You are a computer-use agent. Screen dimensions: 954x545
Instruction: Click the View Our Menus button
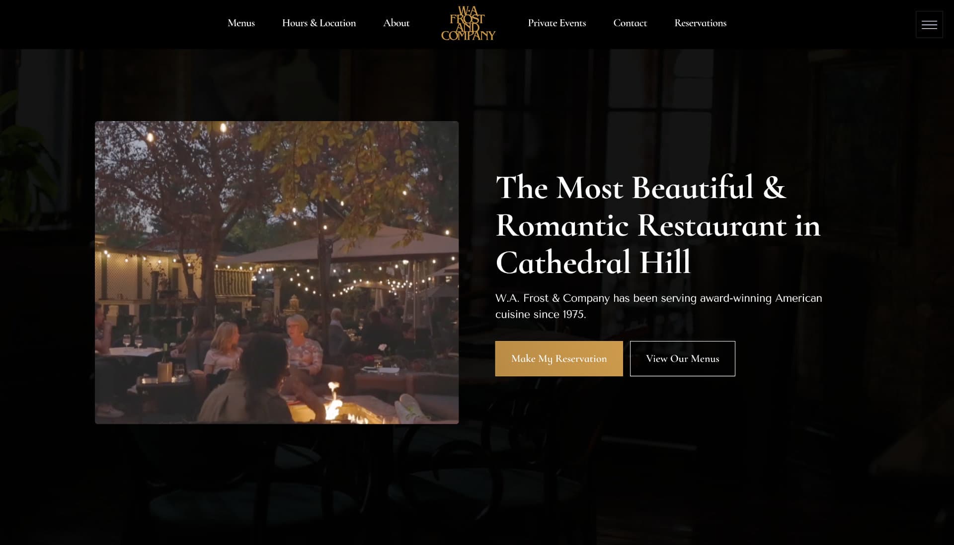(683, 358)
